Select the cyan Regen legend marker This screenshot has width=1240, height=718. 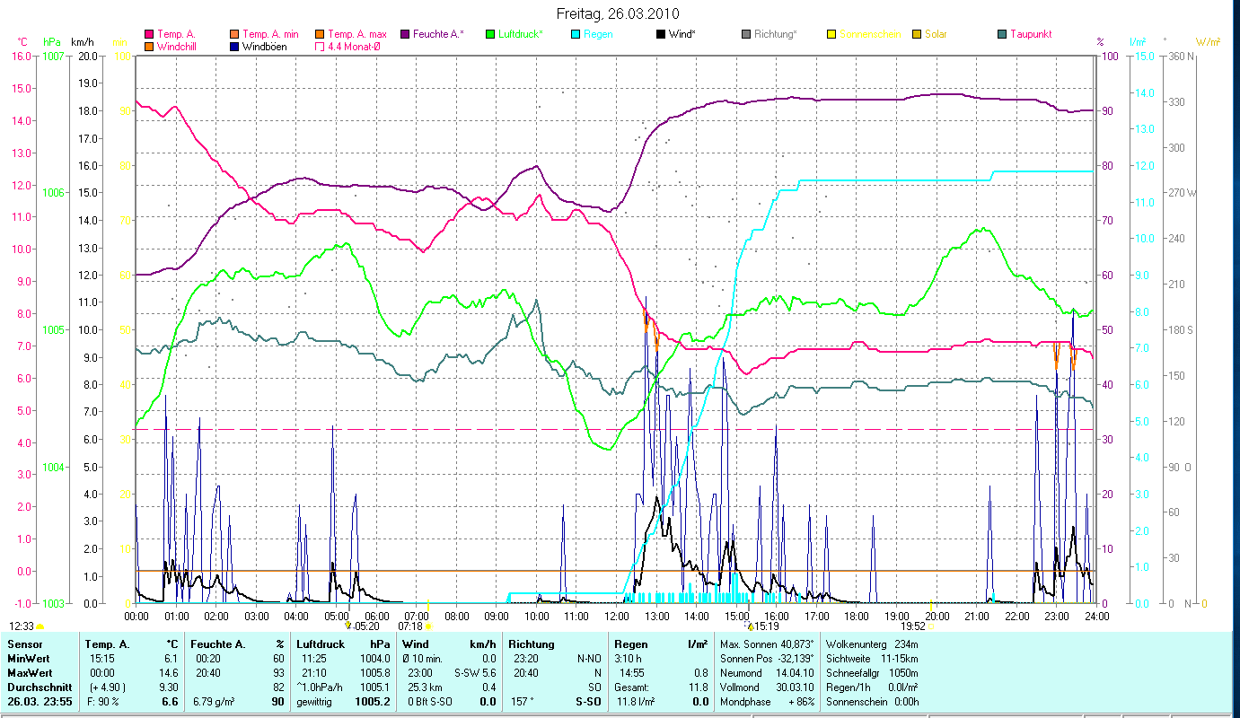pyautogui.click(x=576, y=34)
